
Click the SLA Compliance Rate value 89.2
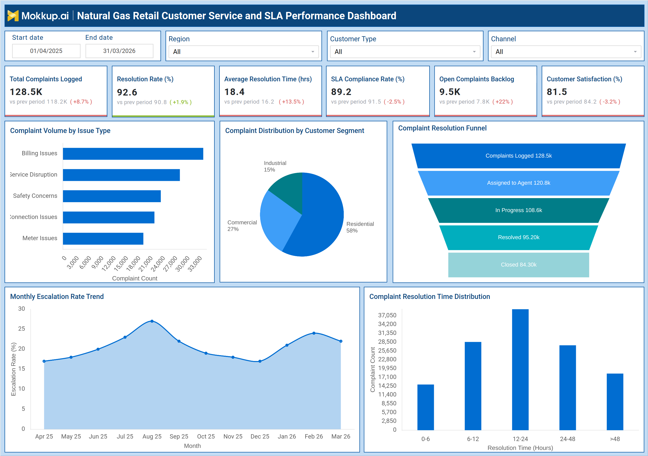pos(341,92)
